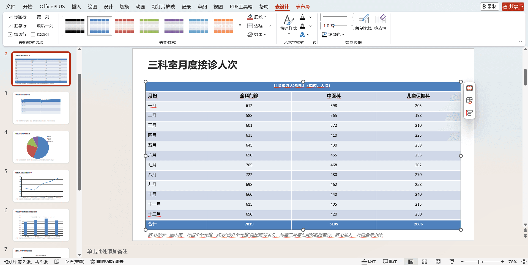Click the 边框 borders icon
Screen dimensions: 528x265
point(250,26)
